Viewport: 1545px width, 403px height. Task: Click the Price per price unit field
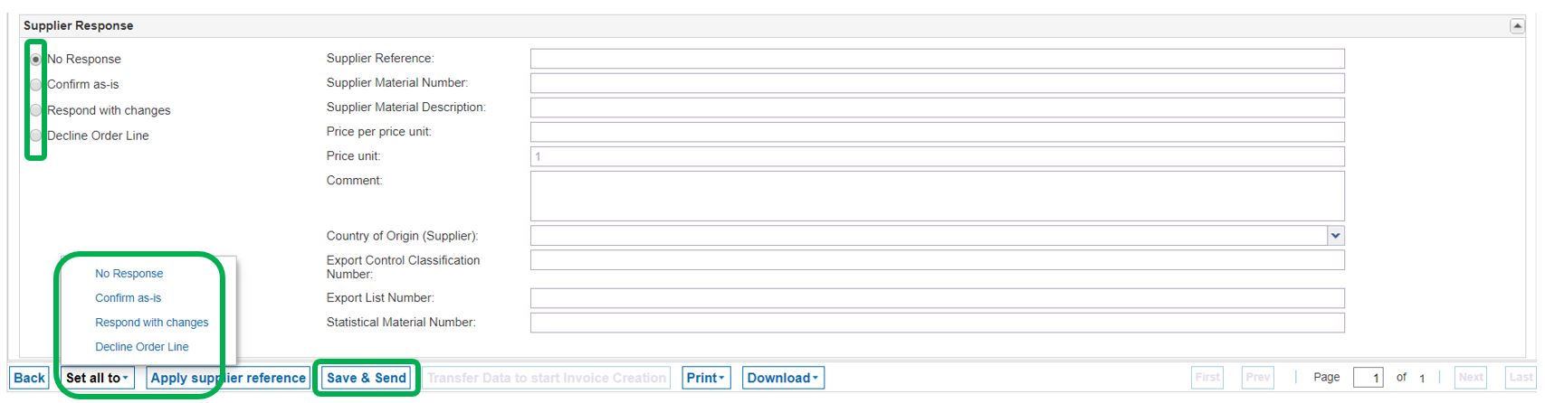coord(937,132)
